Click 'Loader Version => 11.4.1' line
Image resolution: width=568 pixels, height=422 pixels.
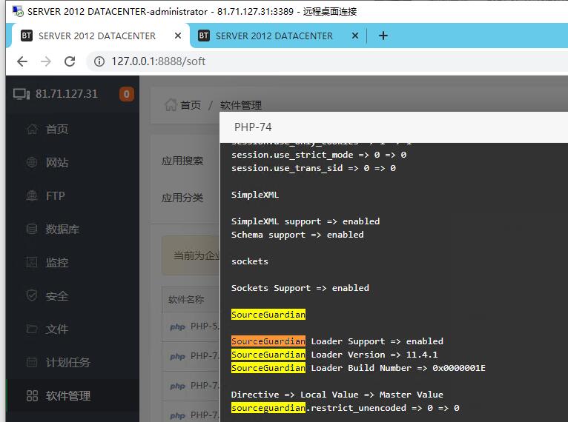click(x=374, y=355)
